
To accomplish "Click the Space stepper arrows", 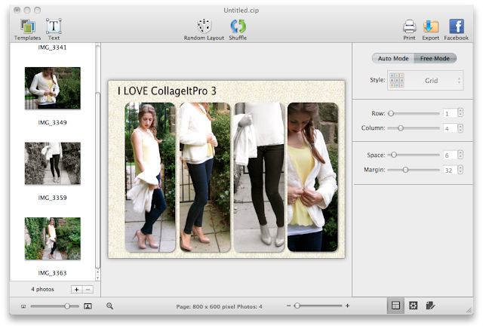I will (460, 155).
